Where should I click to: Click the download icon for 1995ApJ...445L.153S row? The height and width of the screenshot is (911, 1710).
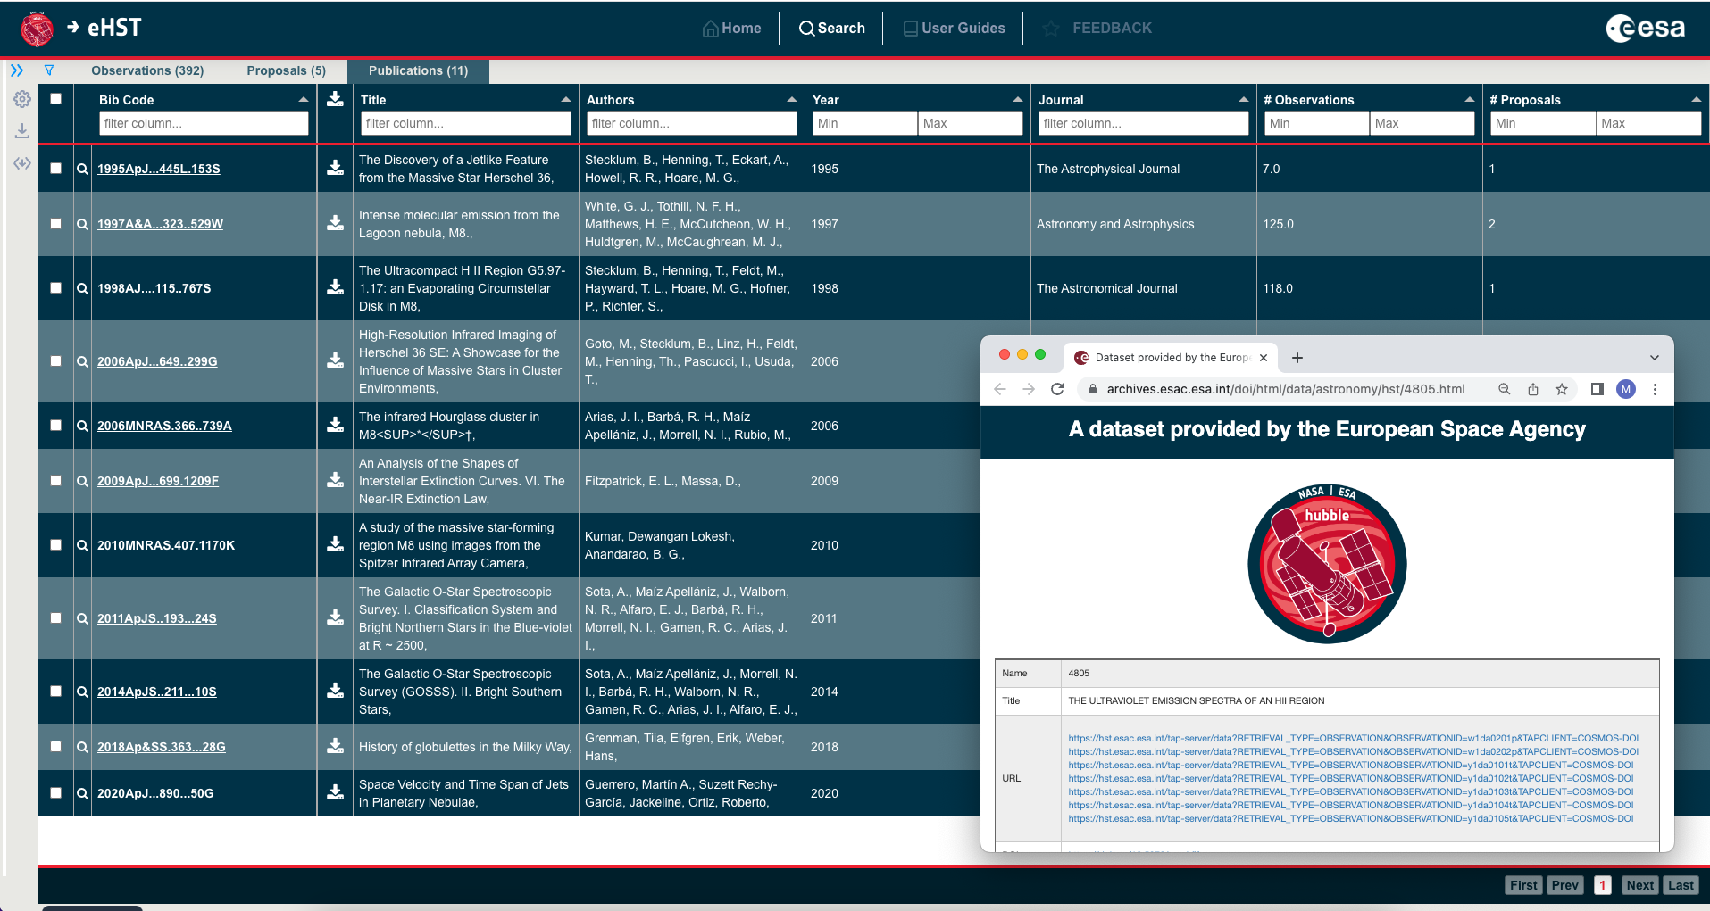[335, 168]
